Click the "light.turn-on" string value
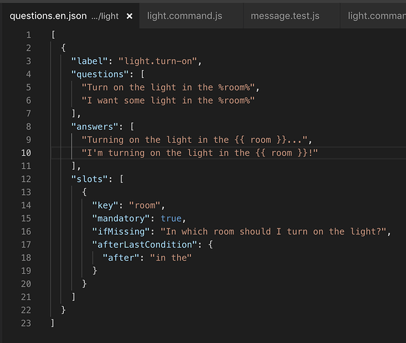 158,61
